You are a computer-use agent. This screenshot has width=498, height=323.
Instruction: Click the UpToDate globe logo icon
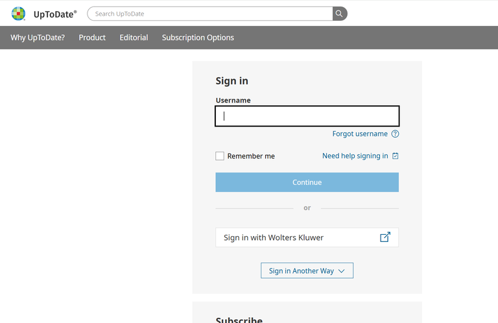click(x=19, y=14)
